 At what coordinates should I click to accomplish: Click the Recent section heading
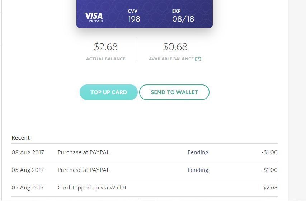(x=20, y=138)
